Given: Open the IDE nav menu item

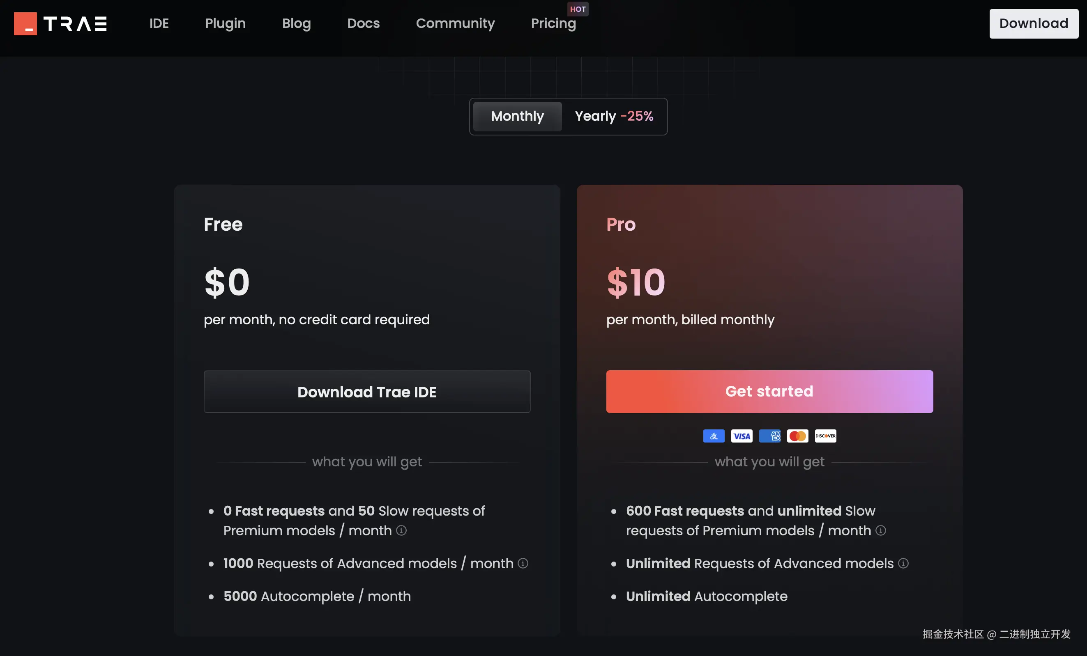Looking at the screenshot, I should (x=159, y=23).
